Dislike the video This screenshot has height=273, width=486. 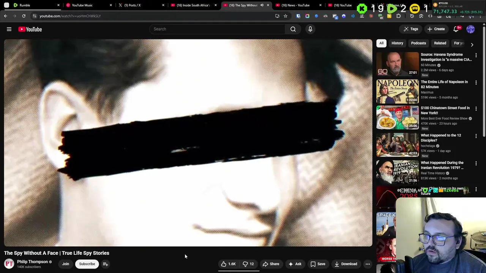(x=248, y=264)
